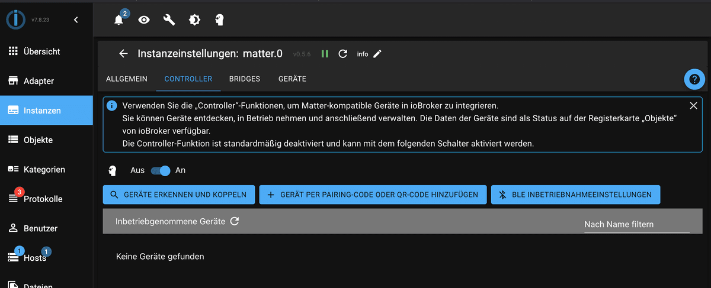
Task: Open Adapter in the sidebar
Action: [x=46, y=81]
